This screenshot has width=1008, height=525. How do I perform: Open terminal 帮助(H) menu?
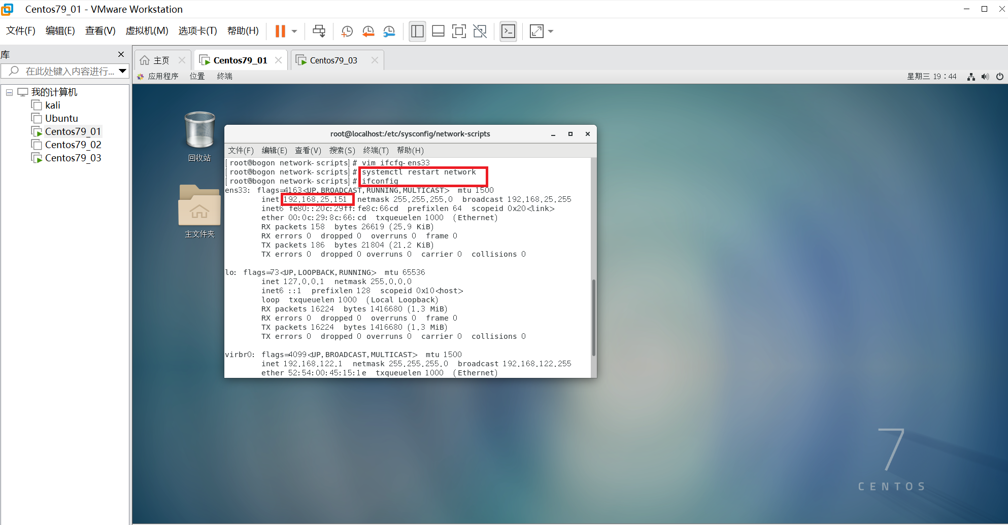410,151
